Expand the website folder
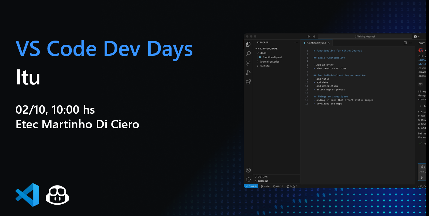 click(x=265, y=66)
